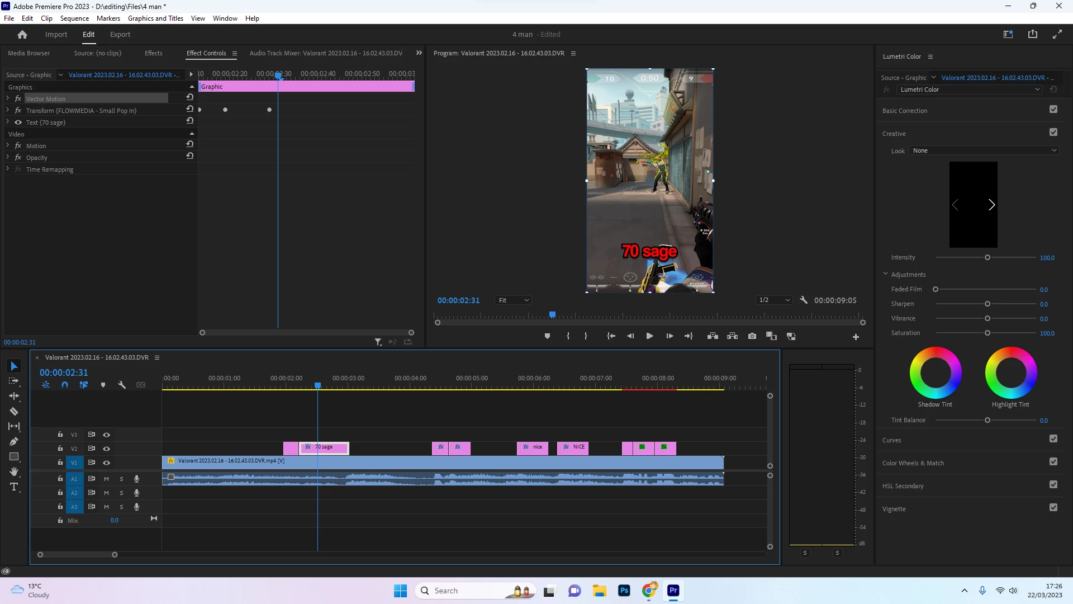Screen dimensions: 1073x604
Task: Select the Pen tool in timeline toolbar
Action: [x=14, y=441]
